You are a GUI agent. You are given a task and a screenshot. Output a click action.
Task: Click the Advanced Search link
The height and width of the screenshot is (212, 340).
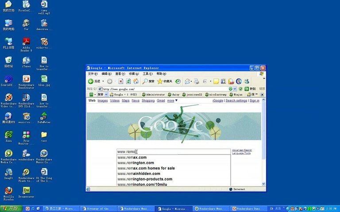(242, 150)
